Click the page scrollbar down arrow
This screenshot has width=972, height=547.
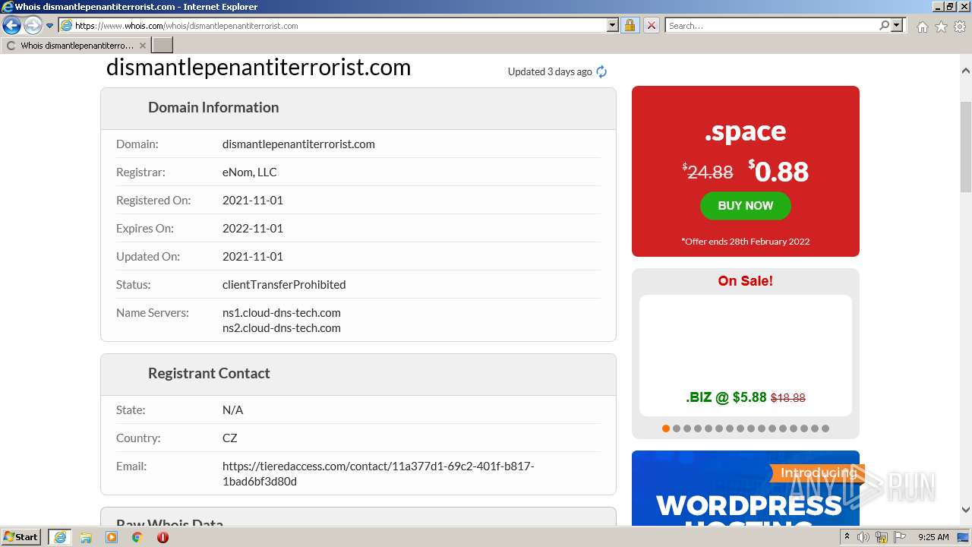pos(966,510)
